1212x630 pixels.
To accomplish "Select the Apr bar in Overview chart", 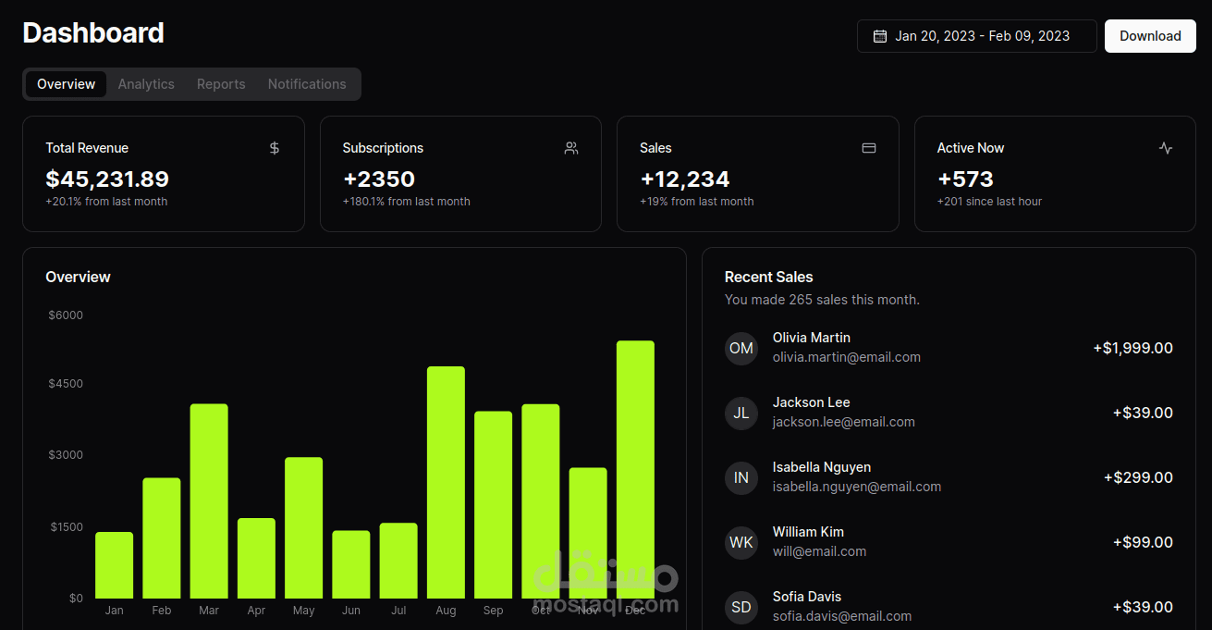I will click(x=256, y=558).
